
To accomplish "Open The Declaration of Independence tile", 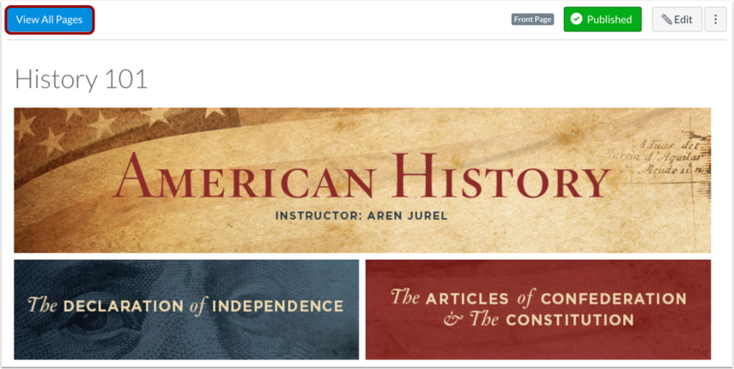I will (186, 310).
